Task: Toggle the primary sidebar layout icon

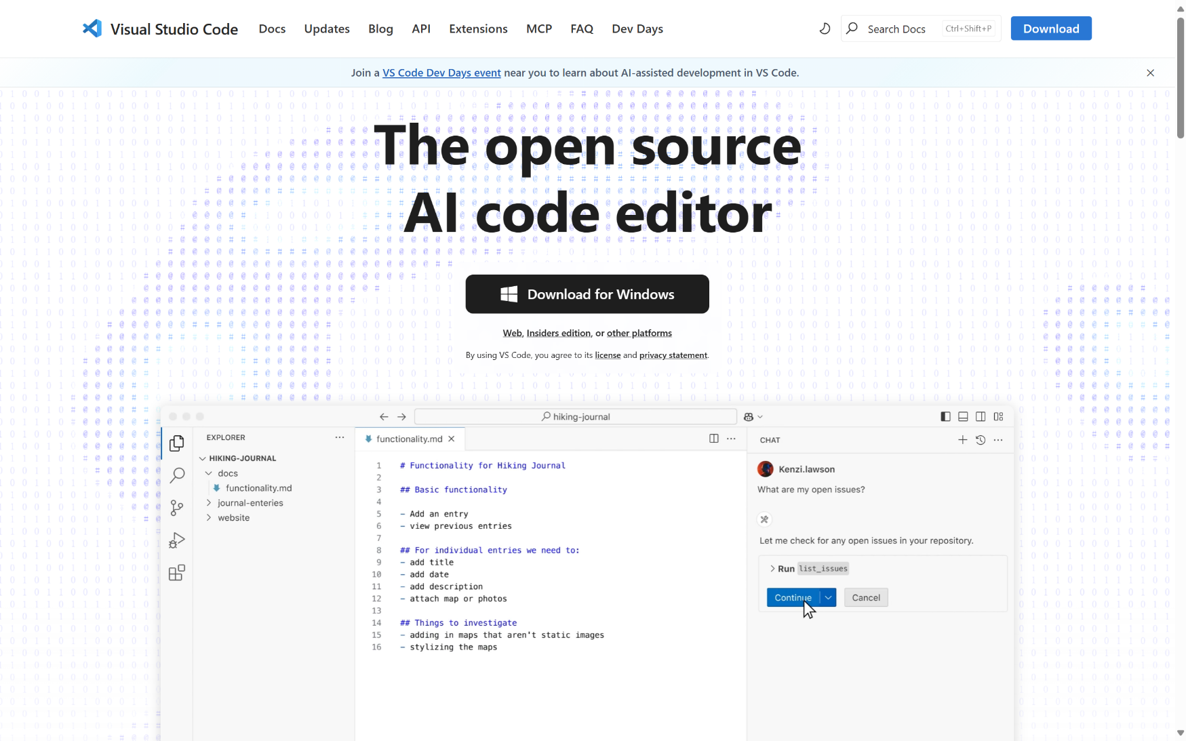Action: 945,417
